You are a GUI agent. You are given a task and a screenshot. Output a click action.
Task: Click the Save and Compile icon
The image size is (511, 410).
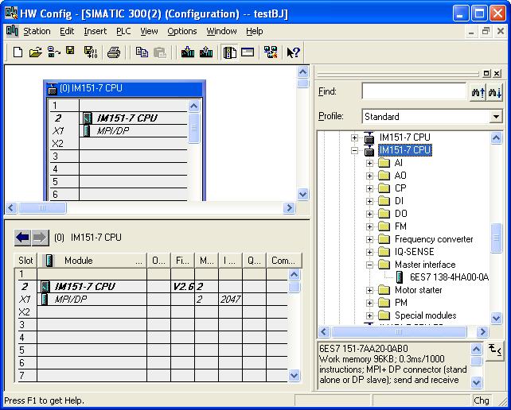(x=91, y=52)
